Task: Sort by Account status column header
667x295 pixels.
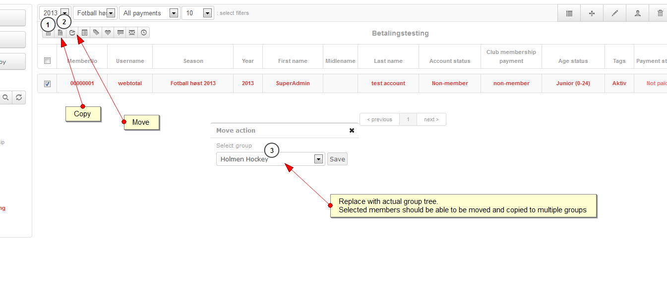Action: tap(450, 61)
